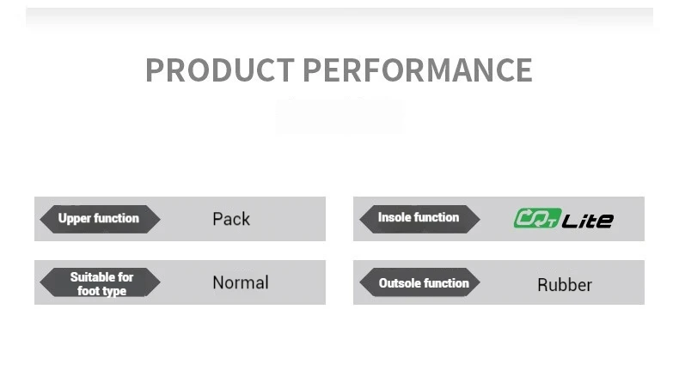Click the black Lite logo text
The height and width of the screenshot is (388, 679).
(x=588, y=221)
